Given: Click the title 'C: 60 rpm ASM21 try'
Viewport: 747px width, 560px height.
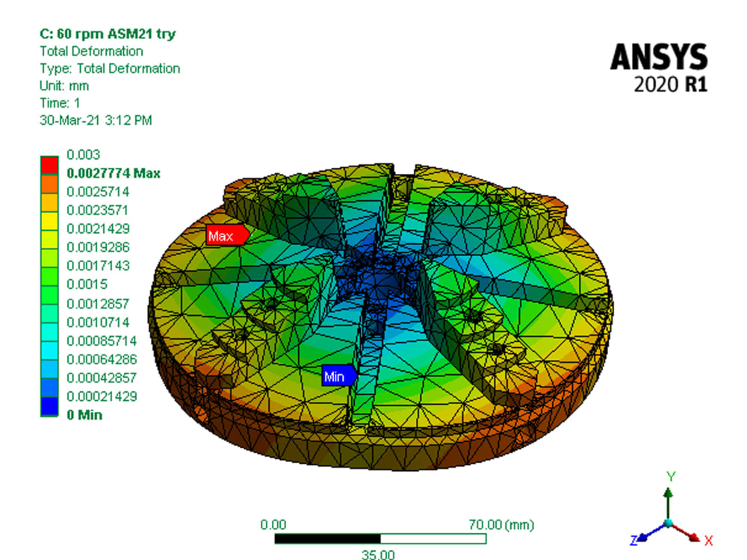Looking at the screenshot, I should coord(108,34).
